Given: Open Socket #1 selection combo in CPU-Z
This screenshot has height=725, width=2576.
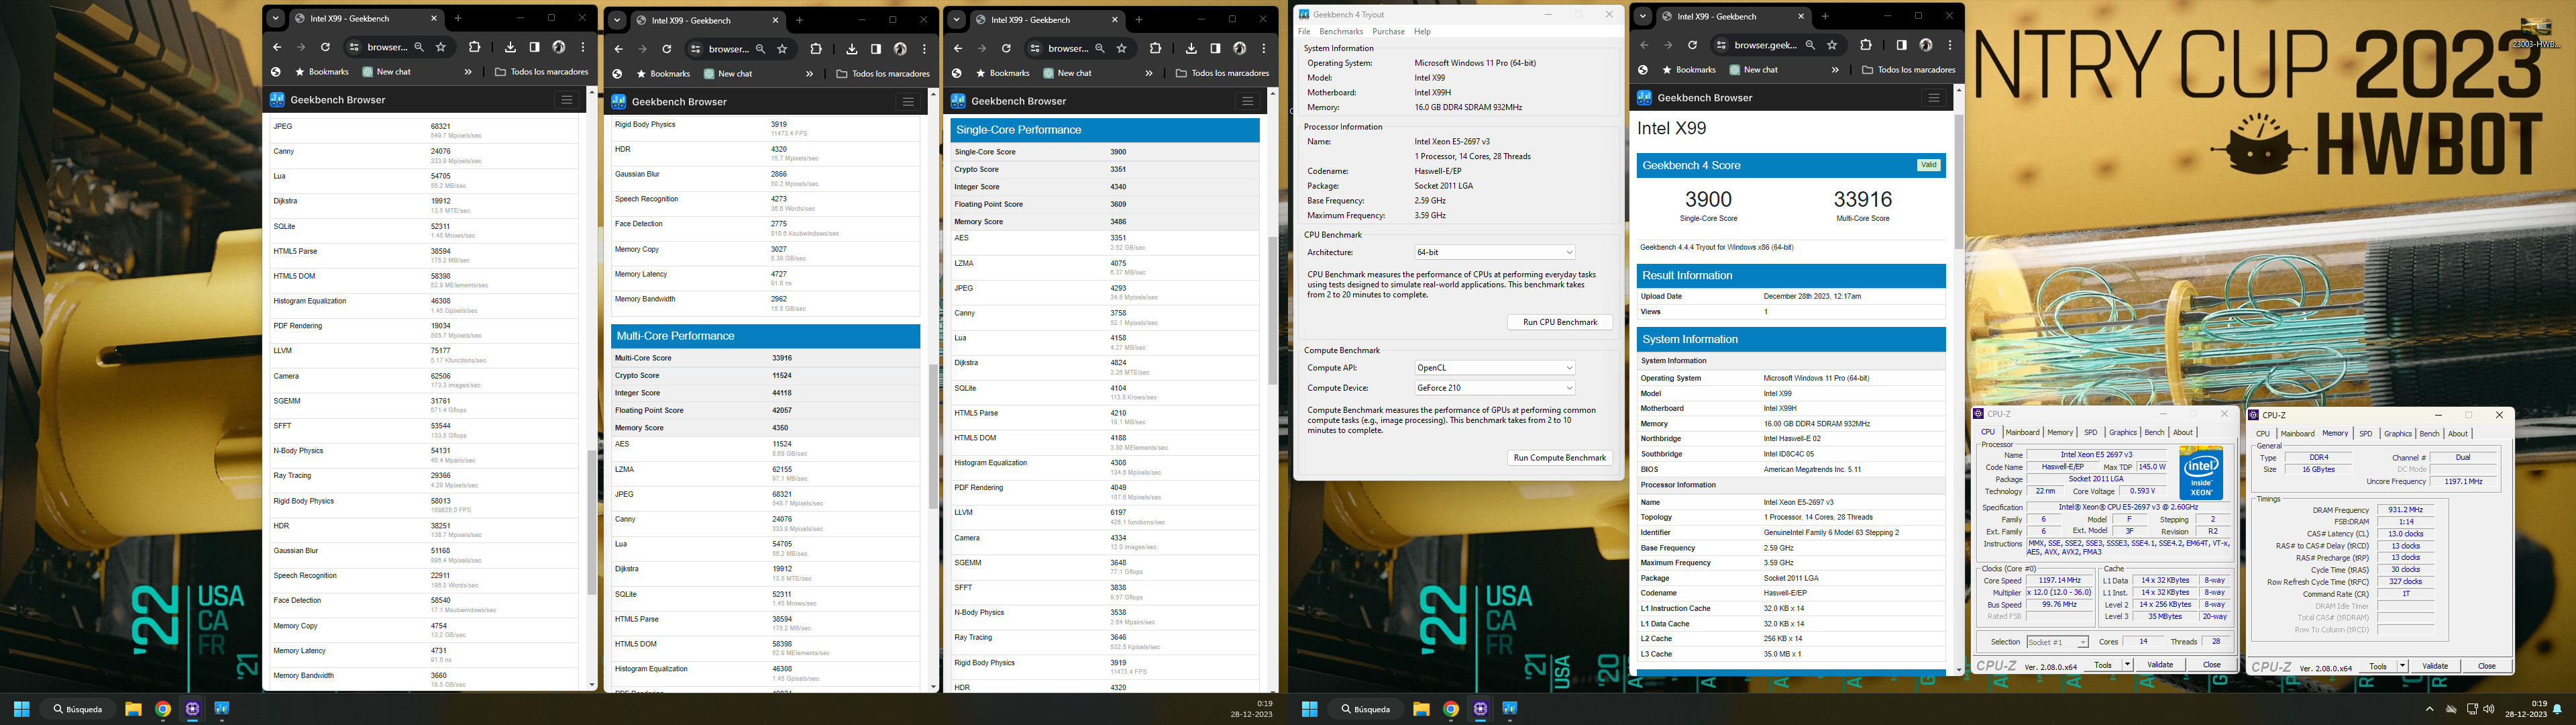Looking at the screenshot, I should (2057, 642).
